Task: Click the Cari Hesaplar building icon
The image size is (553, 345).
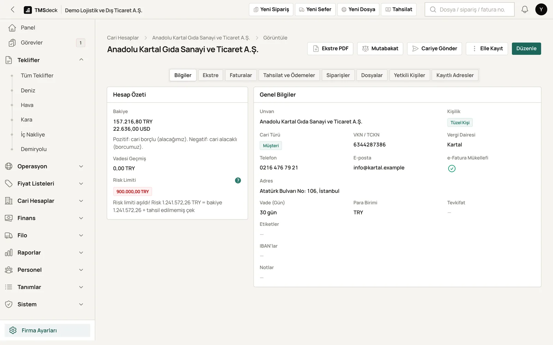Action: (x=9, y=201)
